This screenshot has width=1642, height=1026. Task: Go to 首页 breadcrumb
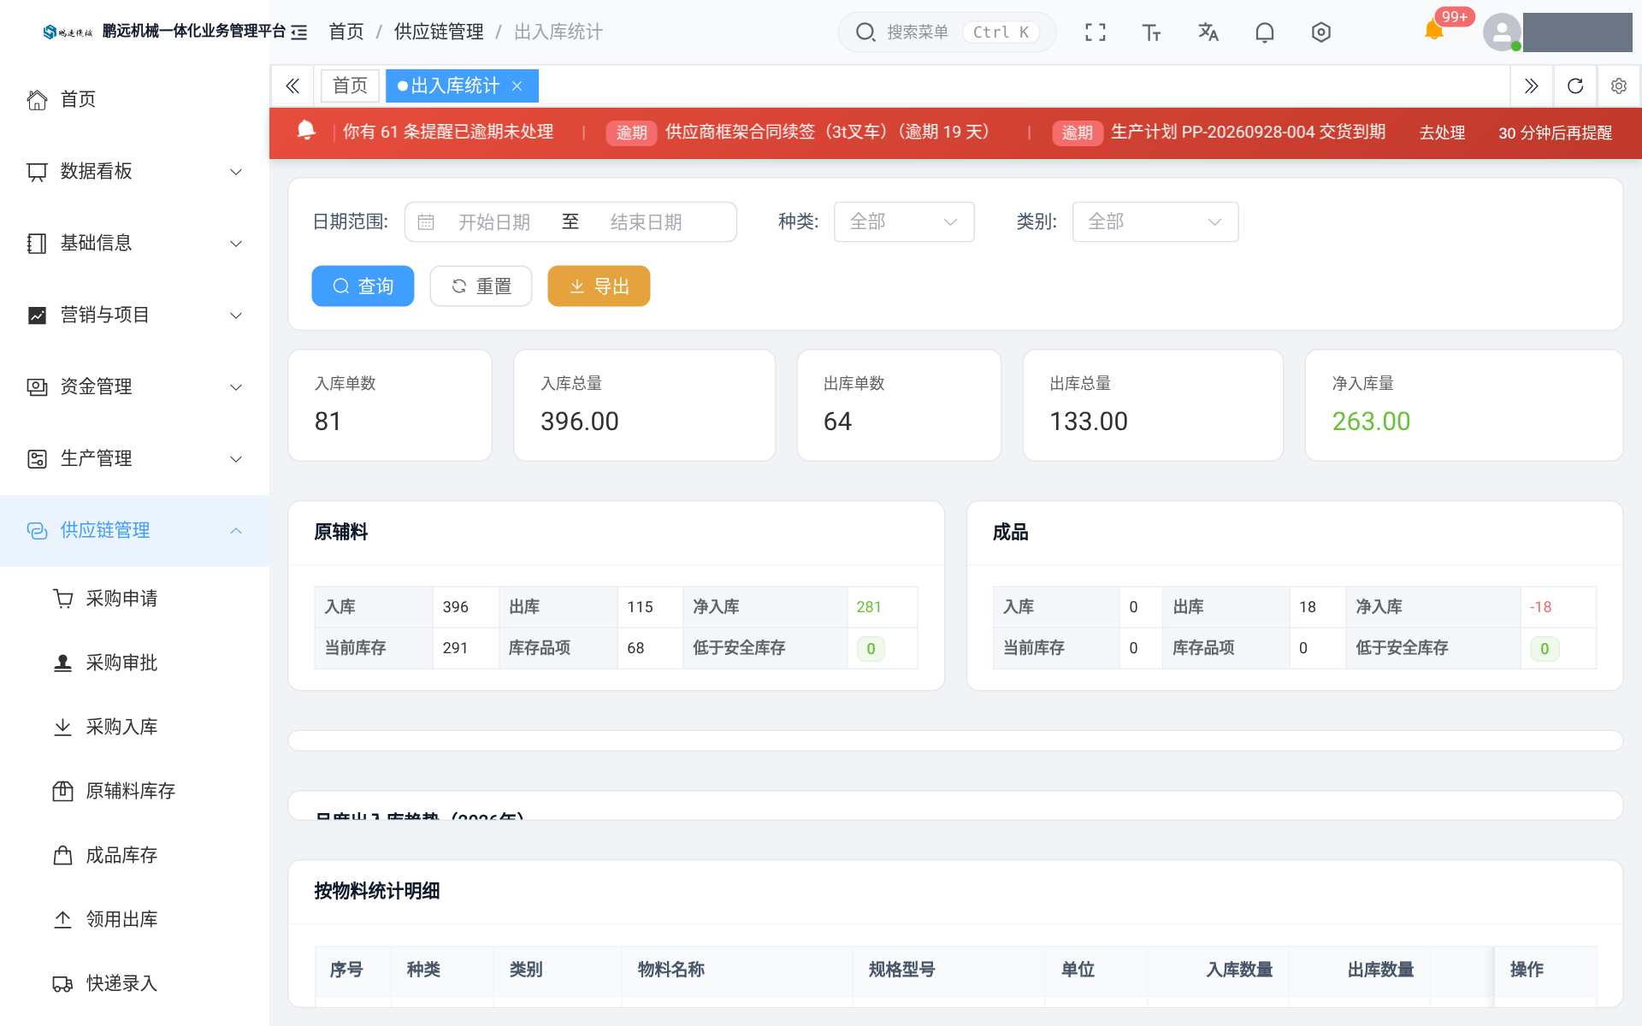[346, 32]
